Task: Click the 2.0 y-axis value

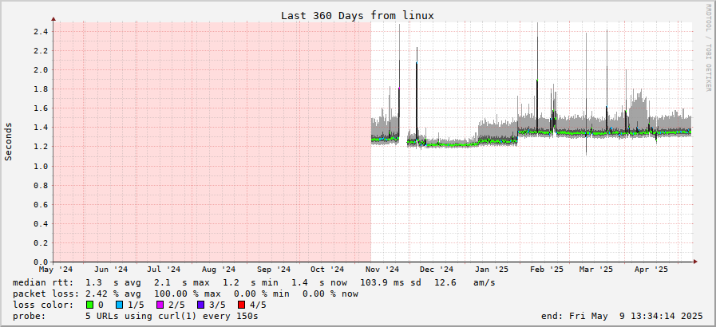Action: click(41, 70)
